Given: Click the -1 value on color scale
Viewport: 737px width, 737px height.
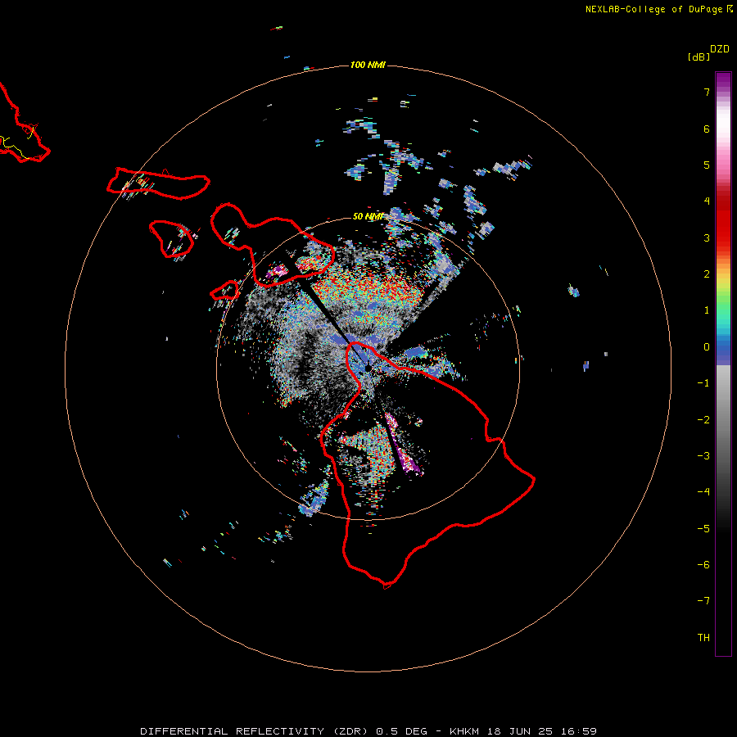Looking at the screenshot, I should [x=703, y=383].
